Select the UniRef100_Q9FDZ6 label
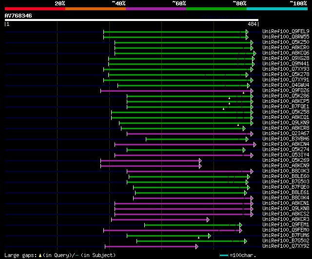Screen dimensions: 312x259 (x=286, y=90)
